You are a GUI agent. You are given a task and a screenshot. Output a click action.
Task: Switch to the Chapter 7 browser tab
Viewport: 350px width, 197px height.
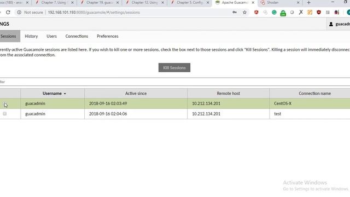coord(54,3)
